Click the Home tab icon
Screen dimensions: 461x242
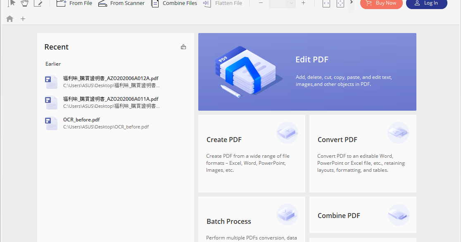pos(9,19)
